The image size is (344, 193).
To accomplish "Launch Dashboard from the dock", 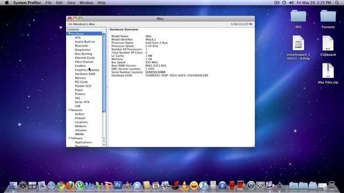I will pyautogui.click(x=23, y=185).
